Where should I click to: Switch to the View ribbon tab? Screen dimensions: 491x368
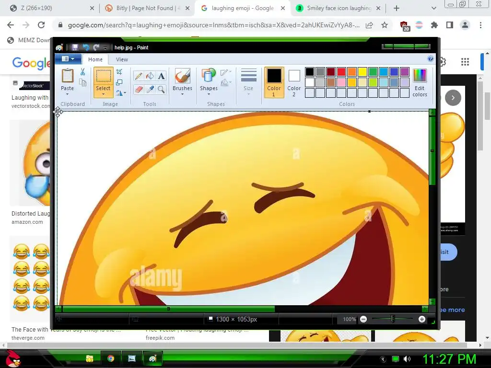(122, 59)
